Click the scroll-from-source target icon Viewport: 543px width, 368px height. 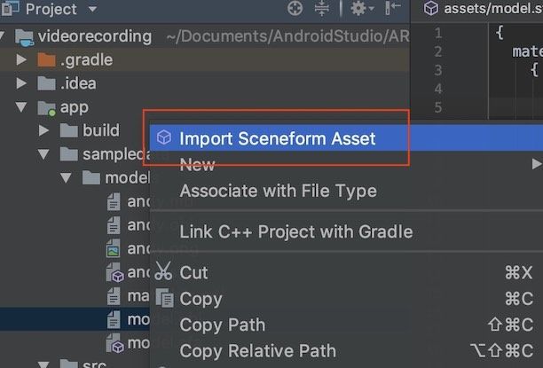click(x=295, y=10)
